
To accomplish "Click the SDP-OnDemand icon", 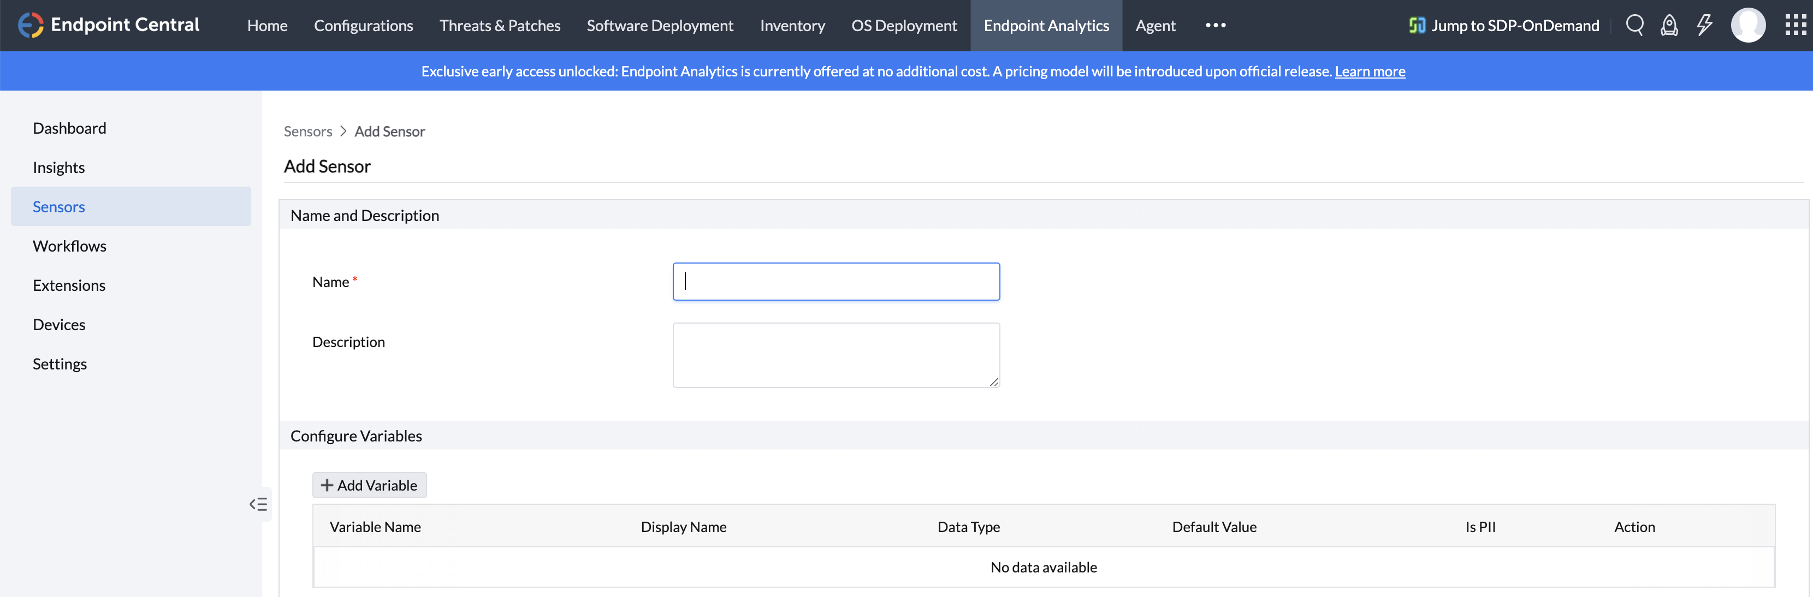I will coord(1417,25).
